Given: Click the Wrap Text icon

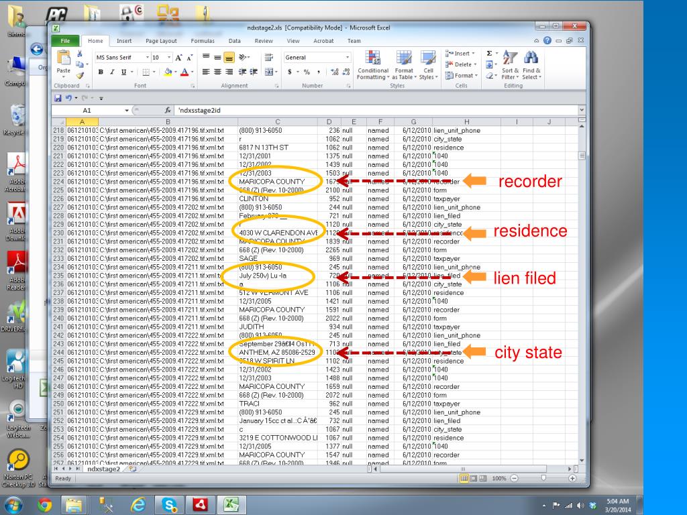Looking at the screenshot, I should (268, 58).
